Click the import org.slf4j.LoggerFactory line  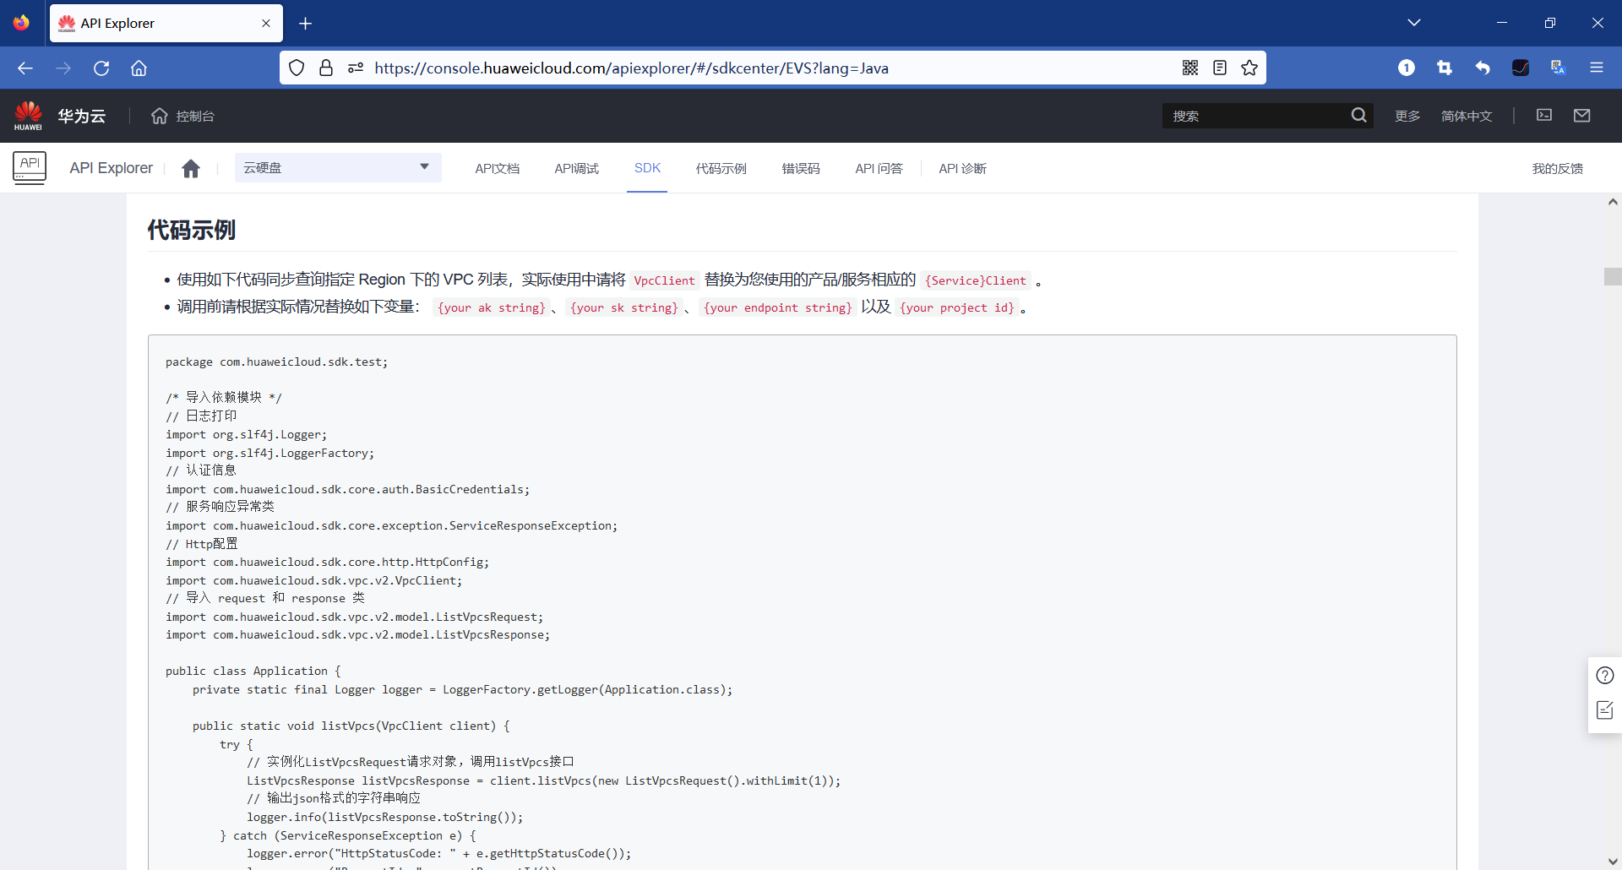pyautogui.click(x=270, y=453)
